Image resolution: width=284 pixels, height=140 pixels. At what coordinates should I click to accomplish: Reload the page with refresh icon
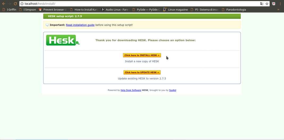pos(15,4)
